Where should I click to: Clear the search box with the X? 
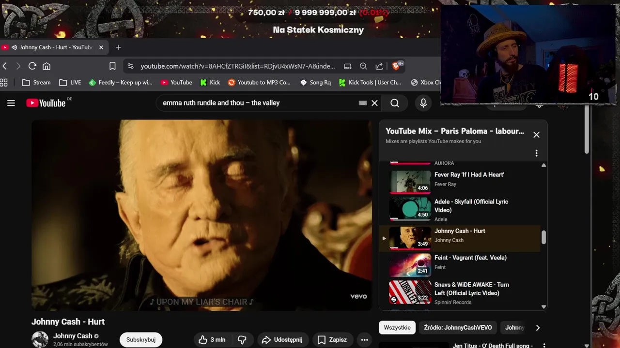(x=374, y=103)
